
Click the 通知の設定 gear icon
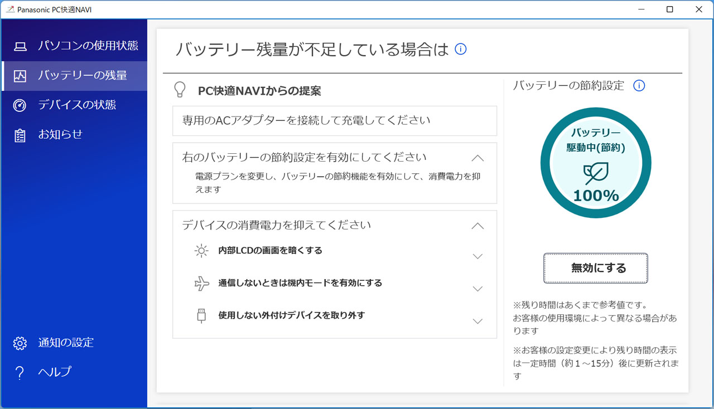pyautogui.click(x=20, y=343)
